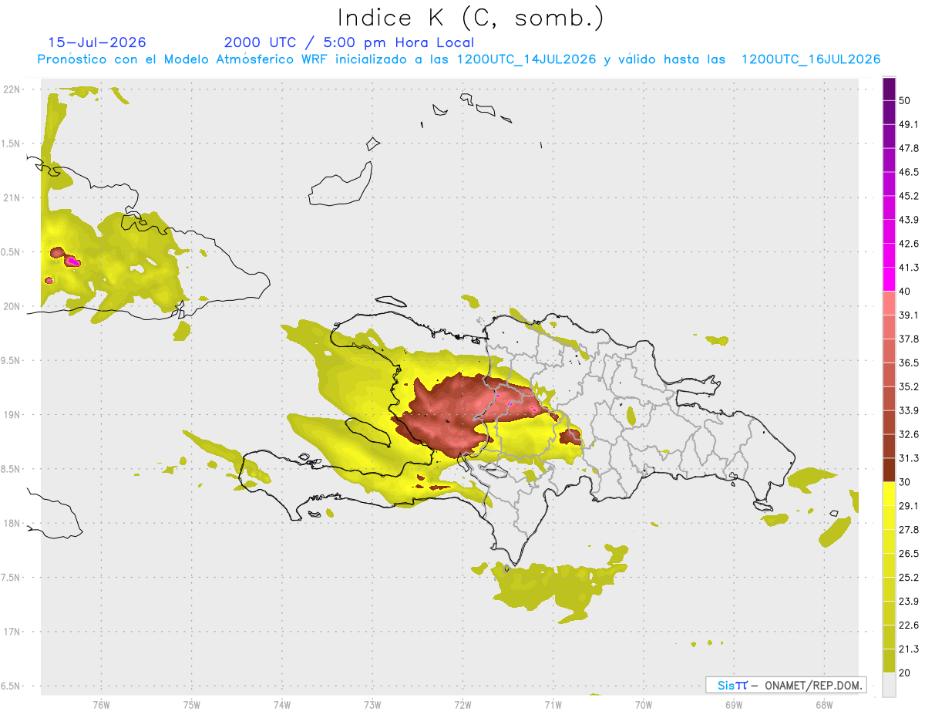Click the colorbar value "29.1"
Image resolution: width=925 pixels, height=715 pixels.
coord(909,505)
